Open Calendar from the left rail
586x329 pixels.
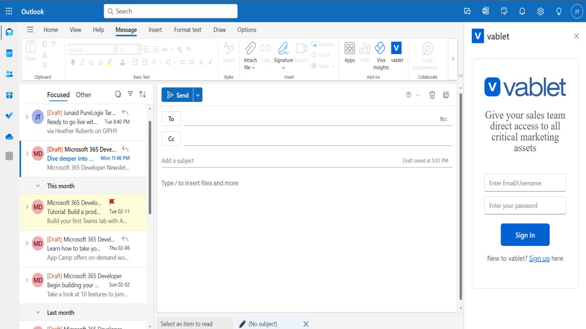[9, 53]
